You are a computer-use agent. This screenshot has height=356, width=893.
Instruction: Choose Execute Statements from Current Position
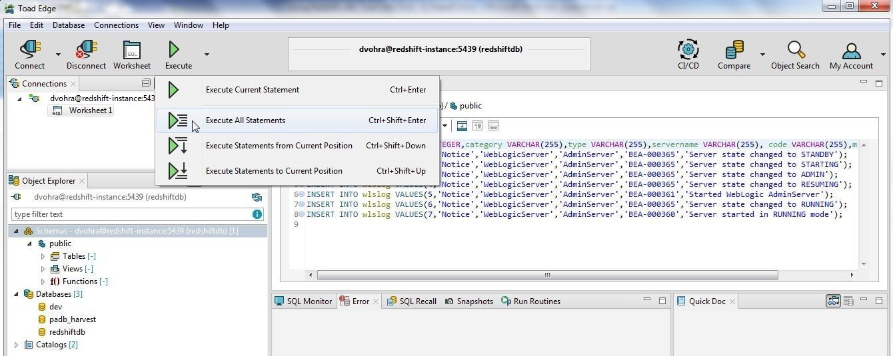click(x=297, y=146)
